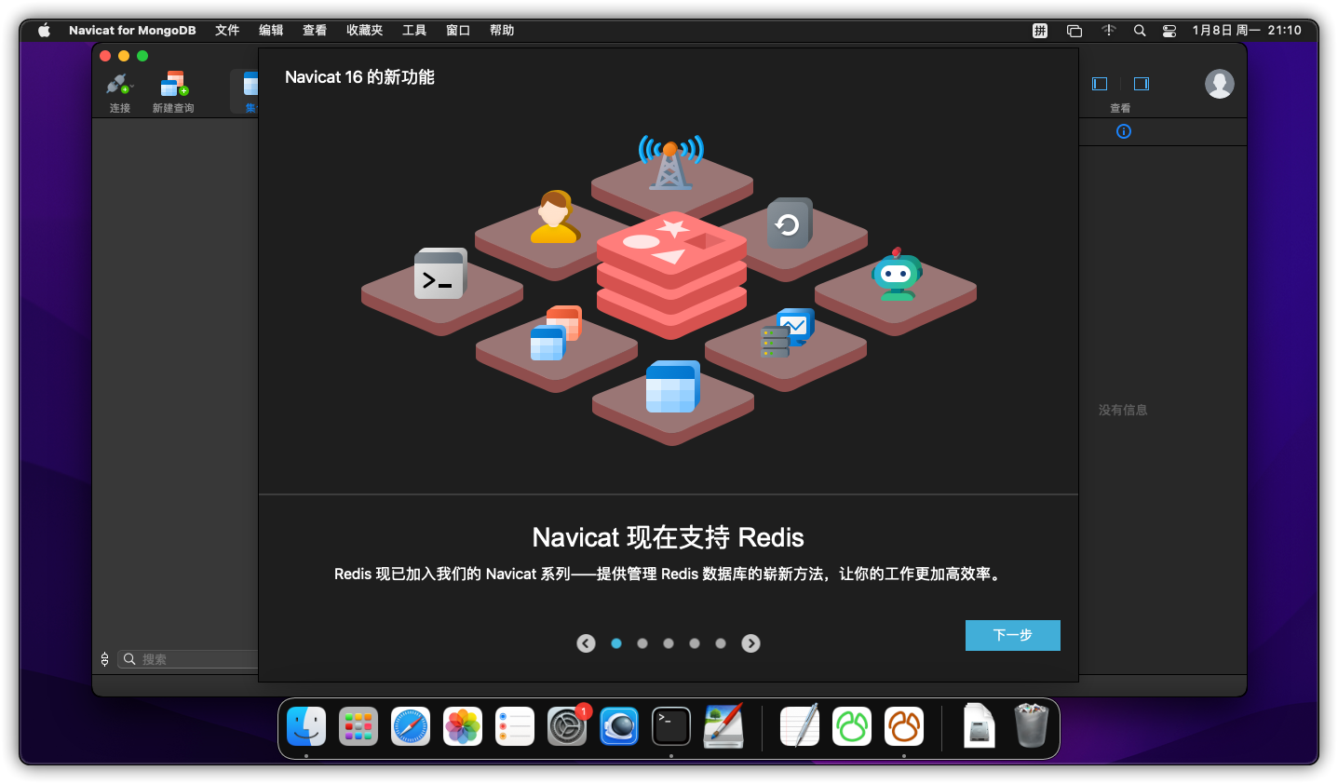Click the info (i) icon in right panel
This screenshot has height=784, width=1338.
tap(1123, 131)
